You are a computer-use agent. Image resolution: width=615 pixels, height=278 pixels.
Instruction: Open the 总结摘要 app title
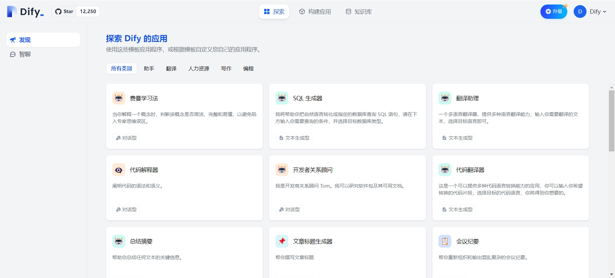141,242
